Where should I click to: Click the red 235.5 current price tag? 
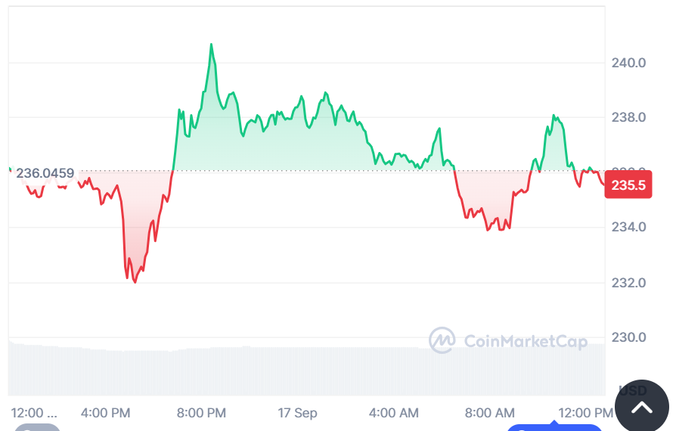(628, 186)
